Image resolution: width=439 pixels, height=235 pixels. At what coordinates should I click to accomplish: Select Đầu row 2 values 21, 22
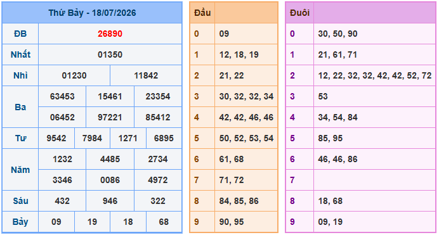pos(232,75)
